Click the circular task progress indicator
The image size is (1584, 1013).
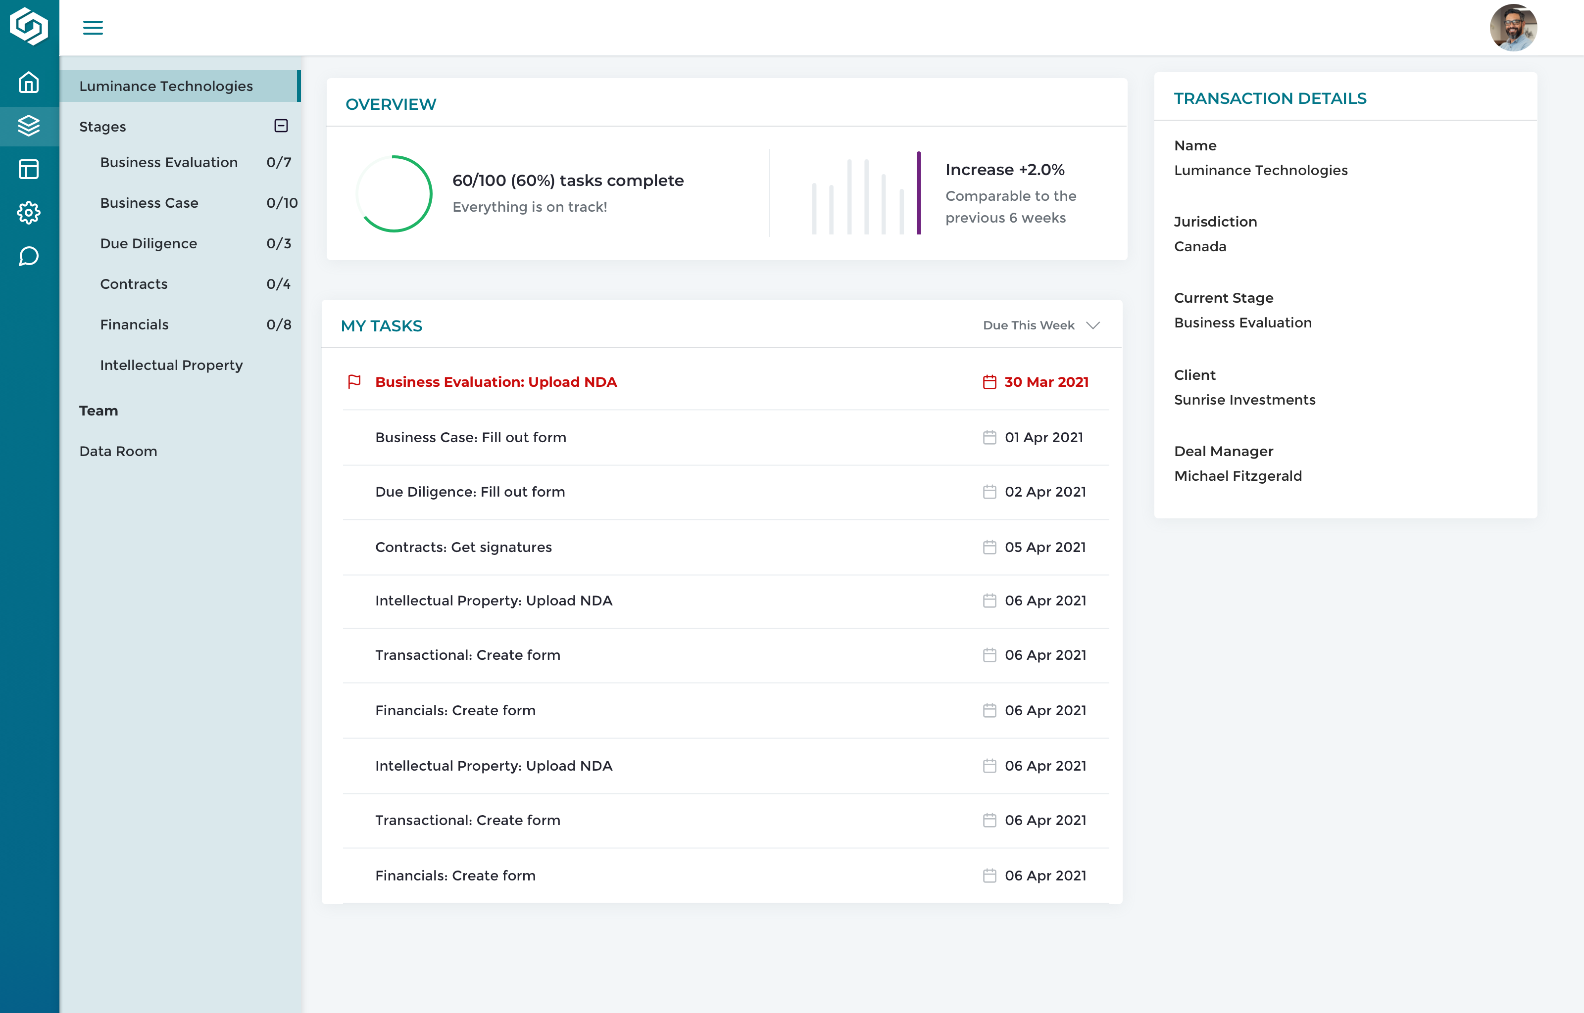(x=394, y=193)
